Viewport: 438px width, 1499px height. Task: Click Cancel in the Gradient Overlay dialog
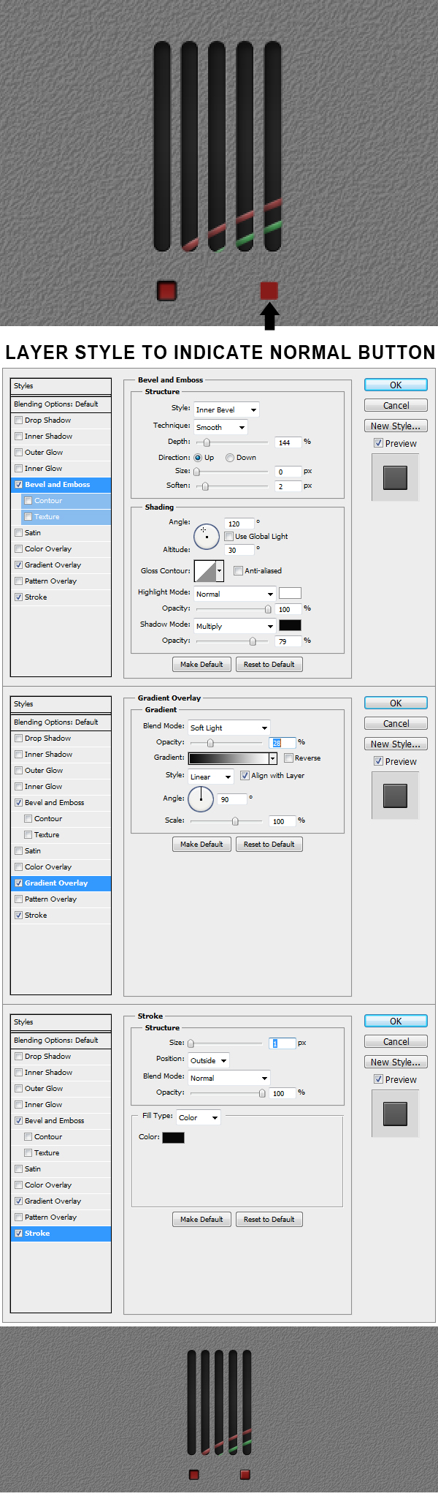[x=396, y=723]
